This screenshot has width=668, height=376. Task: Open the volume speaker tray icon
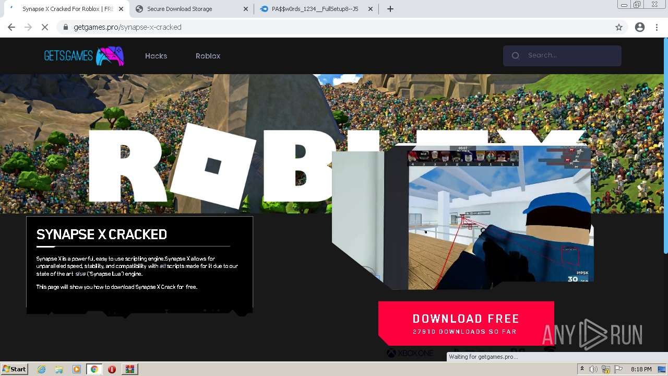click(593, 369)
